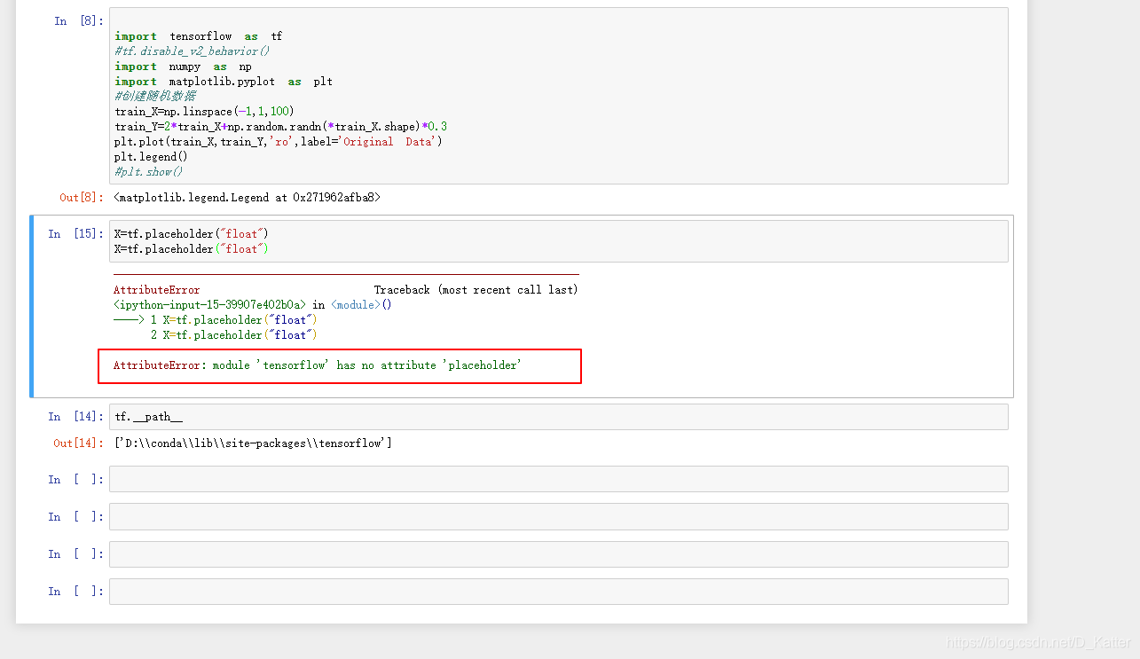The width and height of the screenshot is (1140, 659).
Task: Click the Out[8] Legend output text
Action: click(x=248, y=197)
